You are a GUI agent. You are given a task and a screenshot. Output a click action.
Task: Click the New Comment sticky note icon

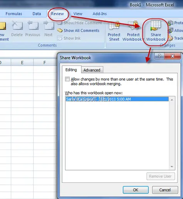pyautogui.click(x=3, y=26)
